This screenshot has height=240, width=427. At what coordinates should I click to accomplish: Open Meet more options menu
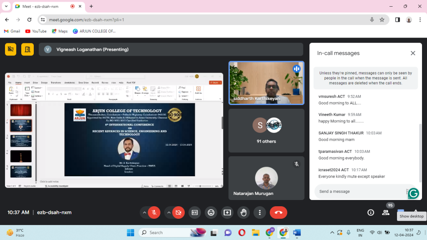click(x=259, y=212)
